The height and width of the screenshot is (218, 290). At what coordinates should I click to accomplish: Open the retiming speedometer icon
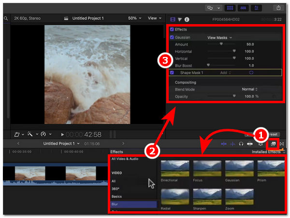pos(43,134)
